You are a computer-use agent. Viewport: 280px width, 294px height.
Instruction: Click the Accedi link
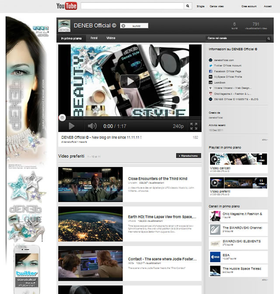point(268,6)
